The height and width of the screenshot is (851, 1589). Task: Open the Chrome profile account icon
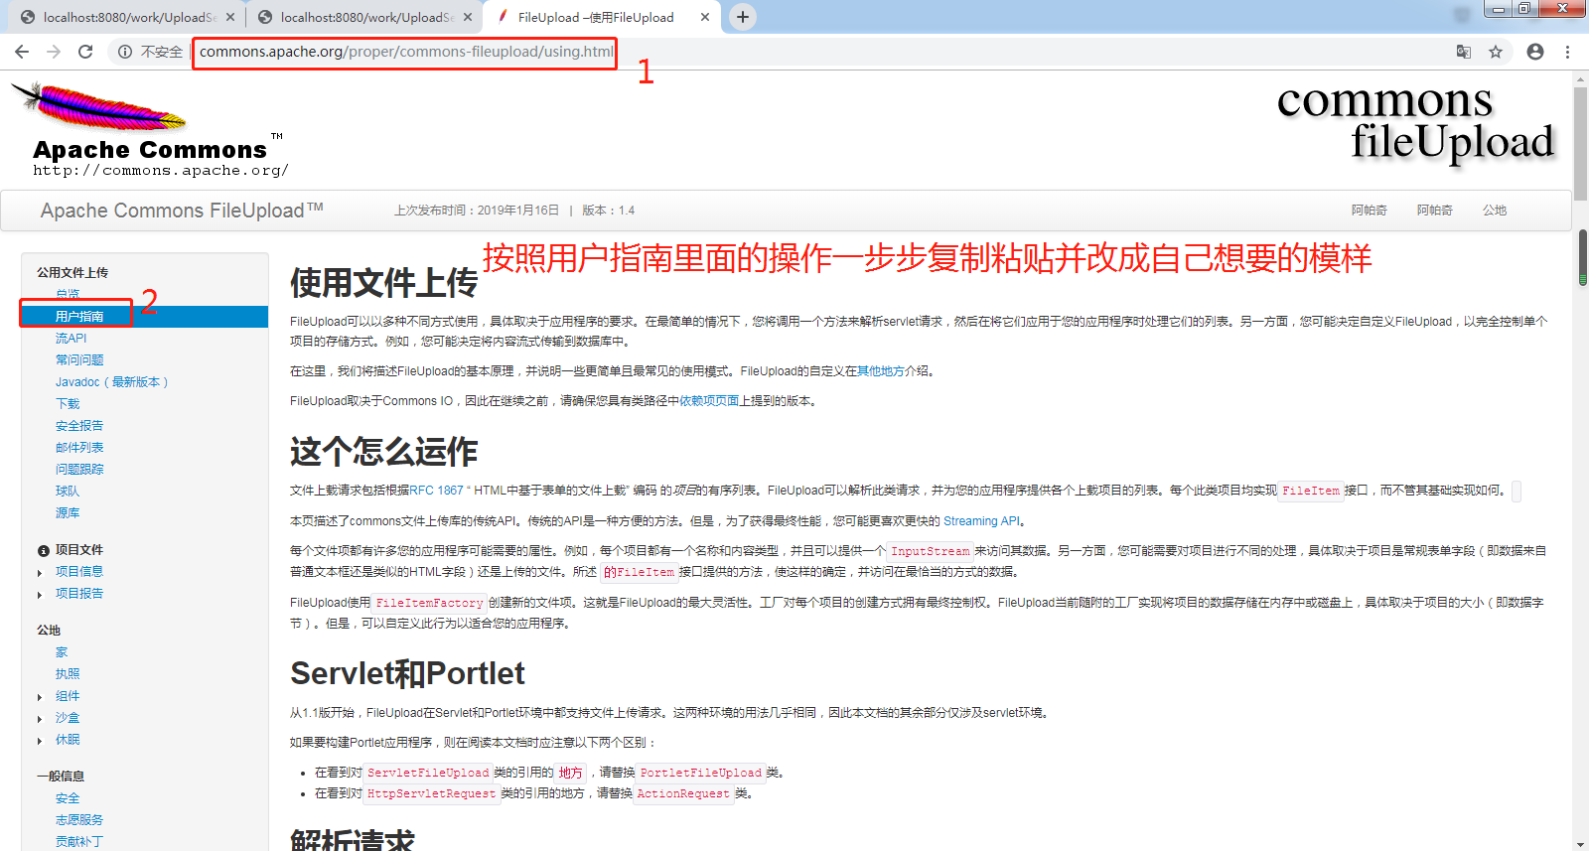click(x=1535, y=52)
